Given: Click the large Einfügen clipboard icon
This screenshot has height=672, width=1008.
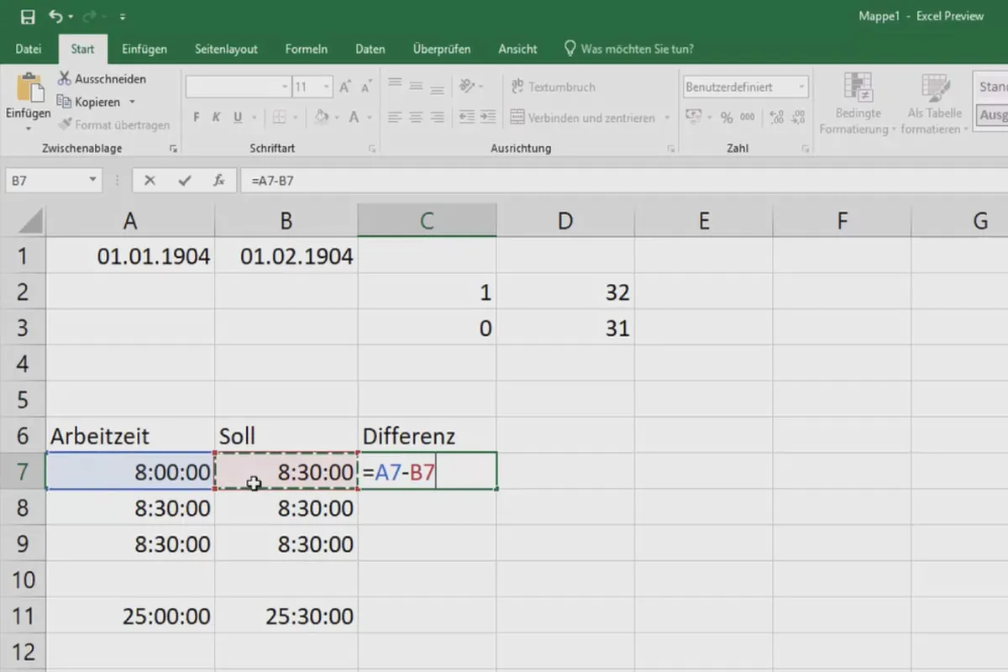Looking at the screenshot, I should pyautogui.click(x=29, y=88).
